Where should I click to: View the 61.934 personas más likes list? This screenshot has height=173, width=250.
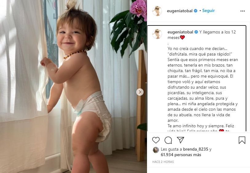181,155
